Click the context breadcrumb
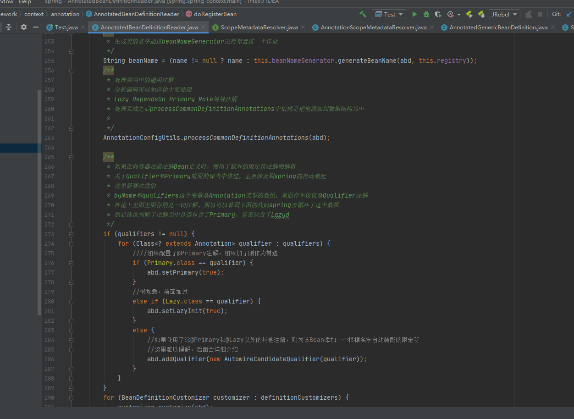The width and height of the screenshot is (574, 419). [34, 14]
